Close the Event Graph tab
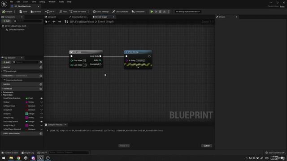The width and height of the screenshot is (287, 161). click(x=113, y=17)
